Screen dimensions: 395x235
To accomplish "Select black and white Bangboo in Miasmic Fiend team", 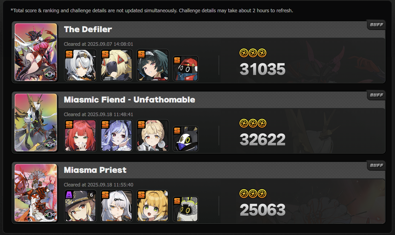I will pyautogui.click(x=186, y=139).
